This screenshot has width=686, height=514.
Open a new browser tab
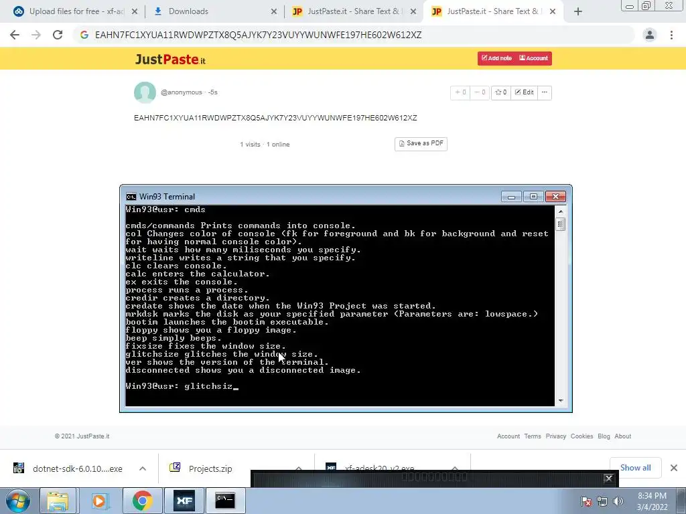[x=578, y=12]
